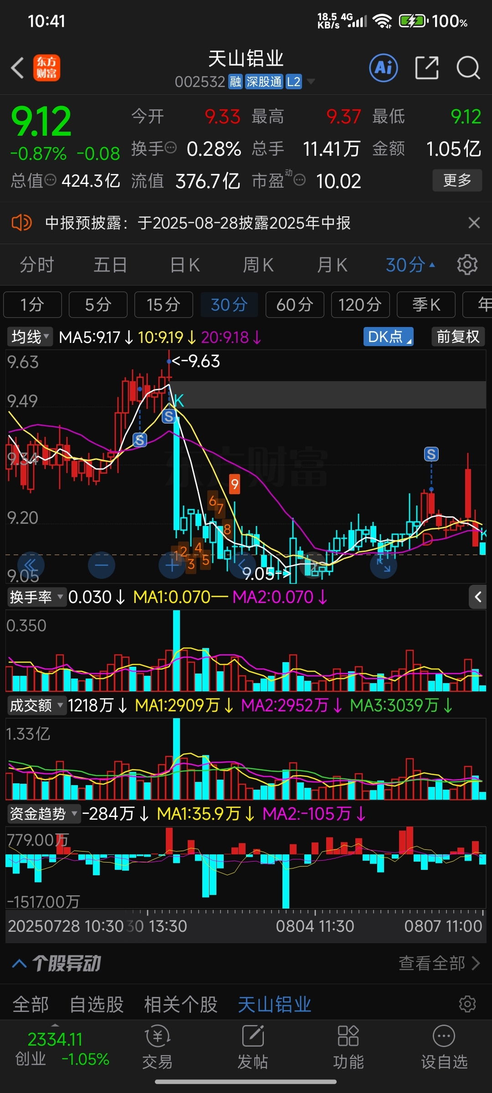Select the 自选股 filter tab
492x1093 pixels.
[x=97, y=1004]
